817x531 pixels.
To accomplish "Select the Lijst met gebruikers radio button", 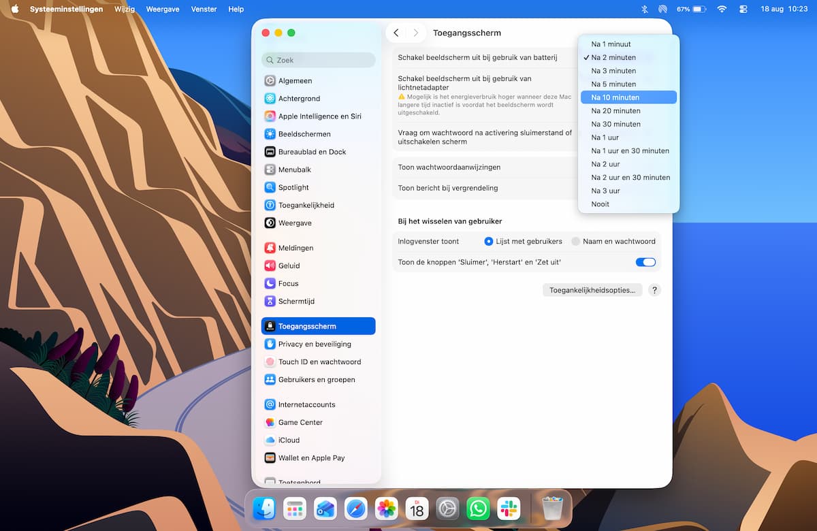I will click(488, 241).
